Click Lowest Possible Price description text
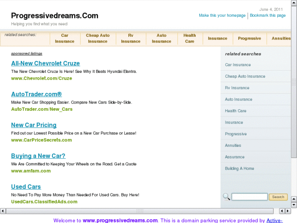 coord(74,133)
